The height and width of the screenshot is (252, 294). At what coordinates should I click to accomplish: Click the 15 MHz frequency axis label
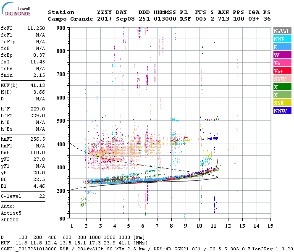(x=270, y=226)
